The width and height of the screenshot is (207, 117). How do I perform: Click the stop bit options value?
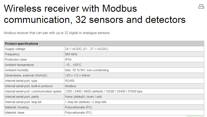click(86, 102)
